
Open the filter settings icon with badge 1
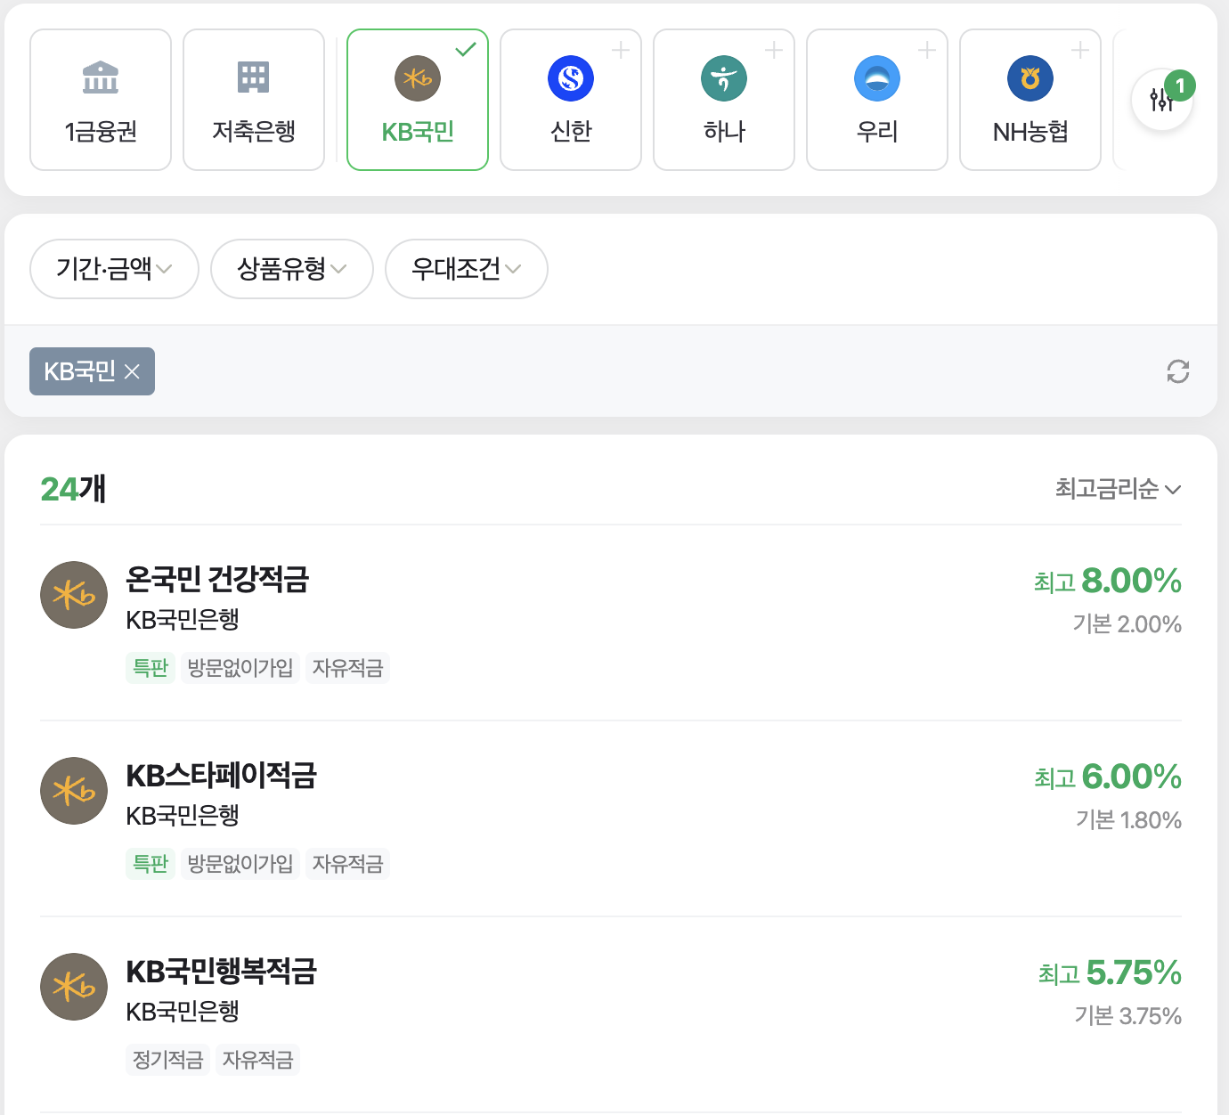click(1161, 100)
